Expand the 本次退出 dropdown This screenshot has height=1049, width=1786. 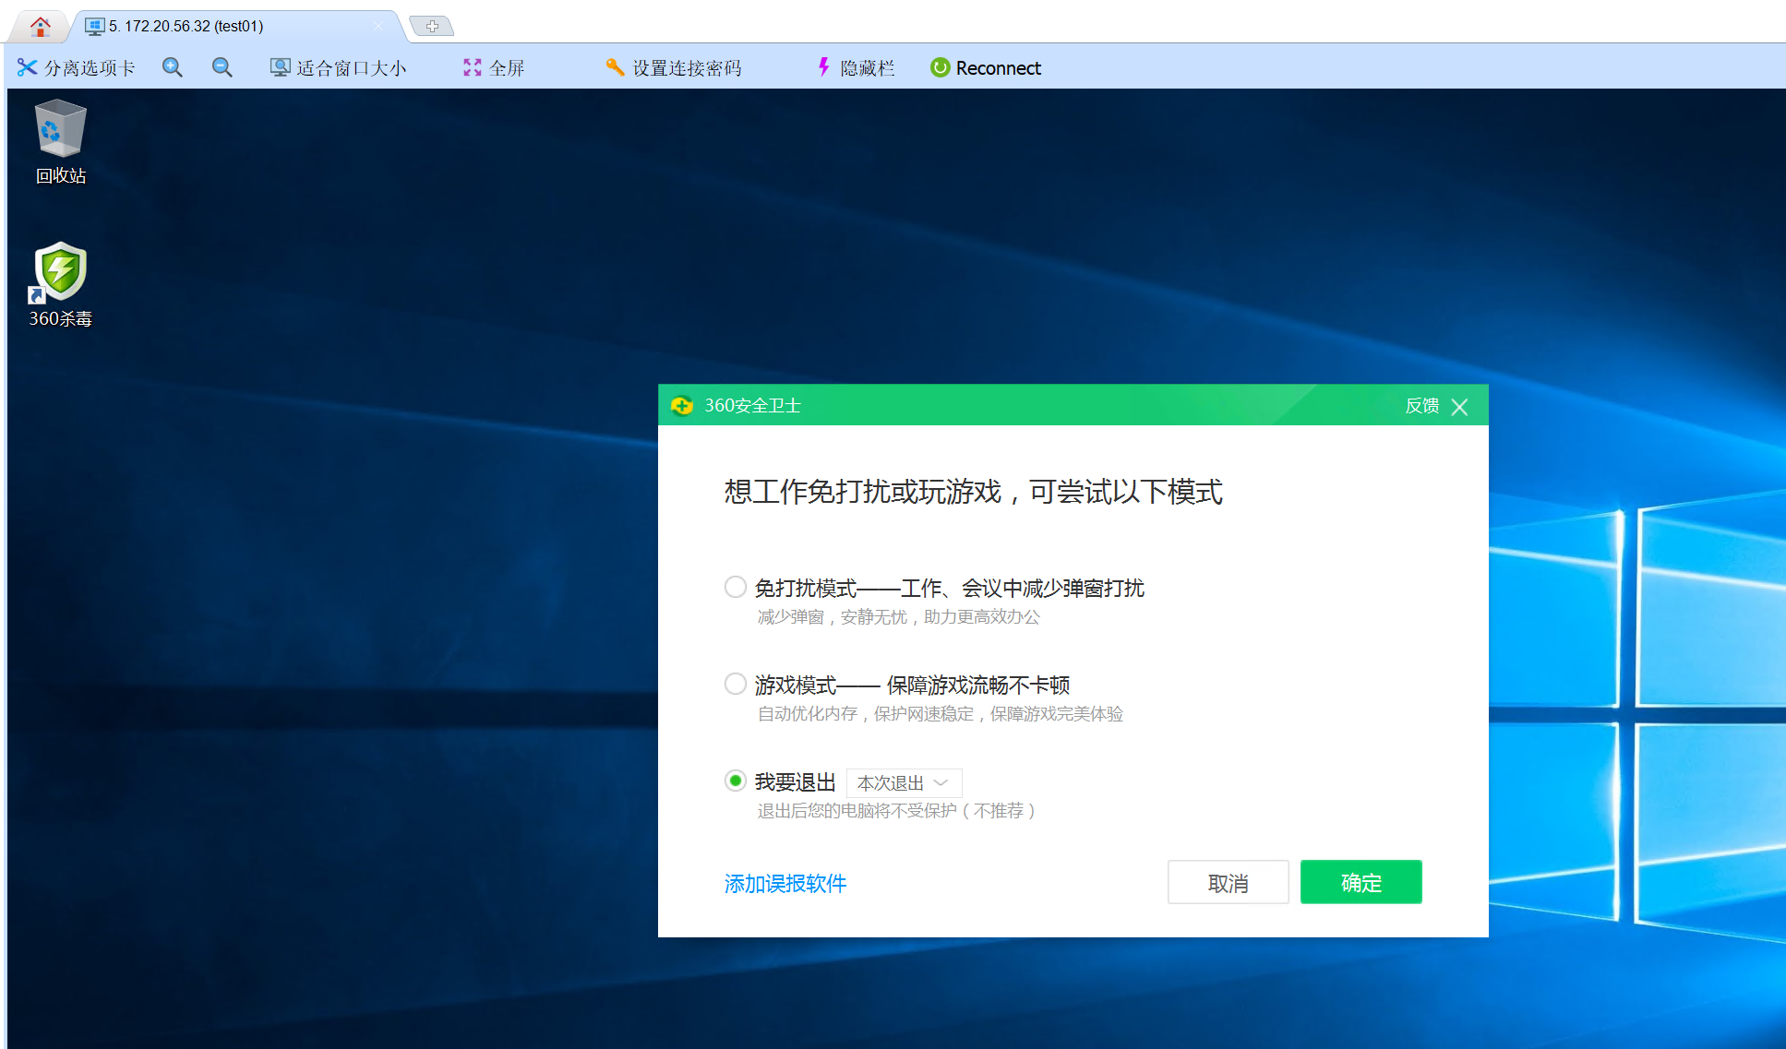coord(904,782)
